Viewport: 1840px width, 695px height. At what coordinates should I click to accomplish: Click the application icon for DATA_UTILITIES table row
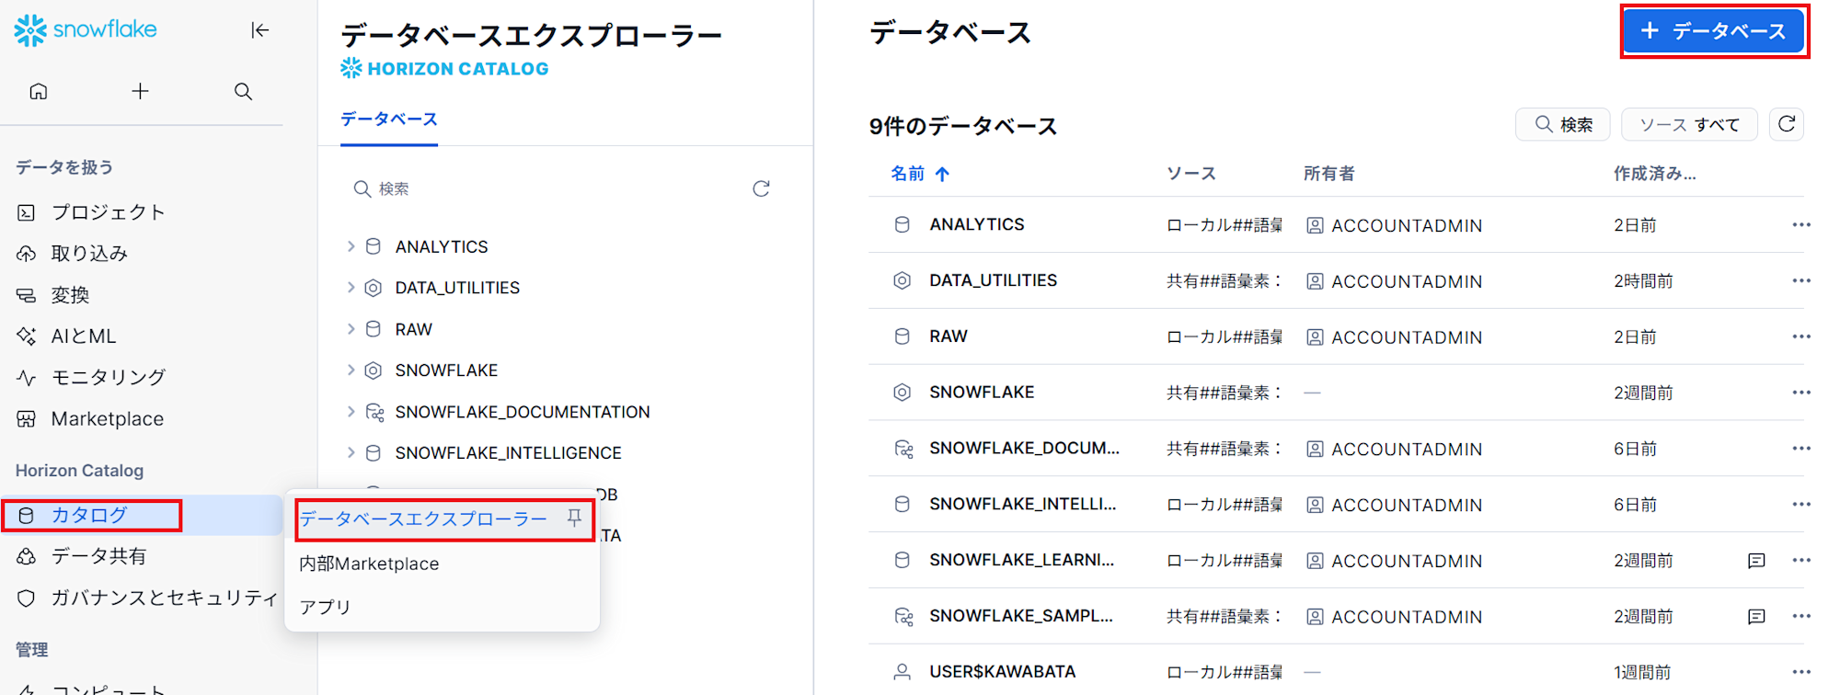903,280
